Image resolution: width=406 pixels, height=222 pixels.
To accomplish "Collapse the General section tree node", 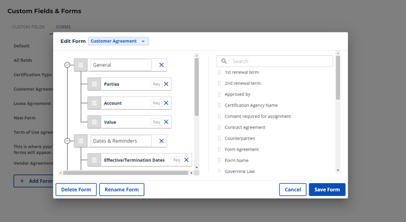I will 67,65.
